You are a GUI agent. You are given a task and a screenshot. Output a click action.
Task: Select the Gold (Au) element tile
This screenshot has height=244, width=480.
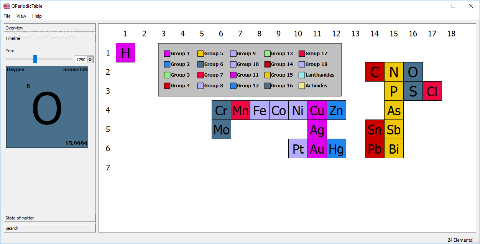(317, 149)
